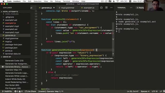
Task: Open the File menu
Action: (24, 1)
